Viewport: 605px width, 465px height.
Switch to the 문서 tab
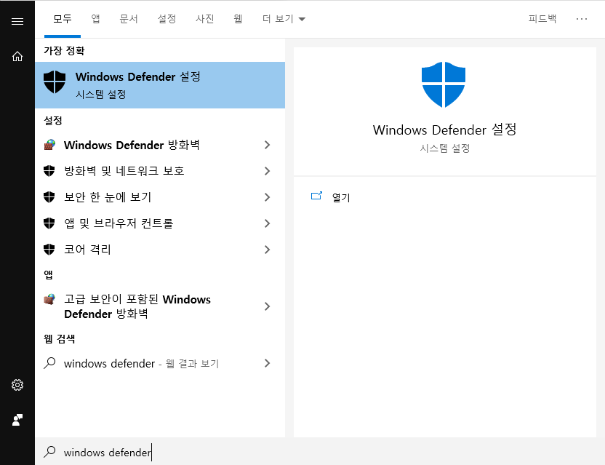coord(129,18)
